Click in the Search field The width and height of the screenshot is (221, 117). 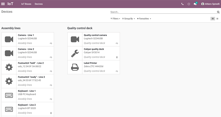pos(163,12)
